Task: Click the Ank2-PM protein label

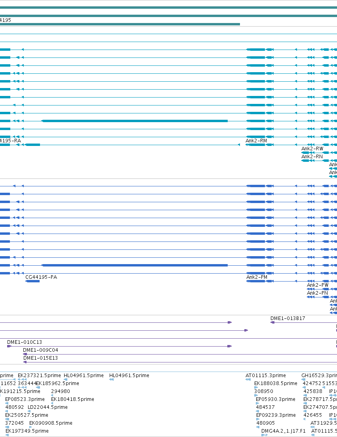Action: pos(257,277)
